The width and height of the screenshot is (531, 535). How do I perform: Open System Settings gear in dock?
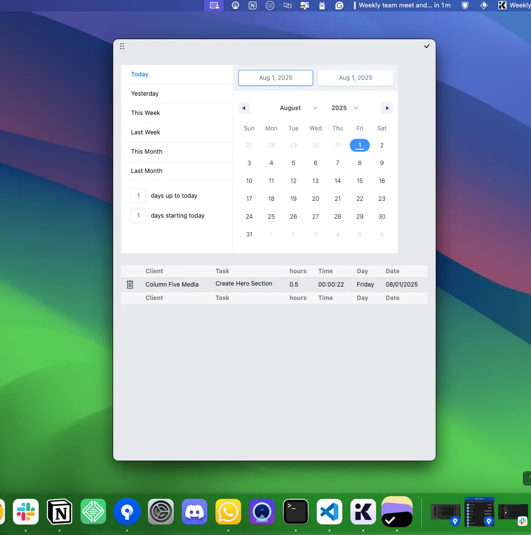tap(161, 512)
